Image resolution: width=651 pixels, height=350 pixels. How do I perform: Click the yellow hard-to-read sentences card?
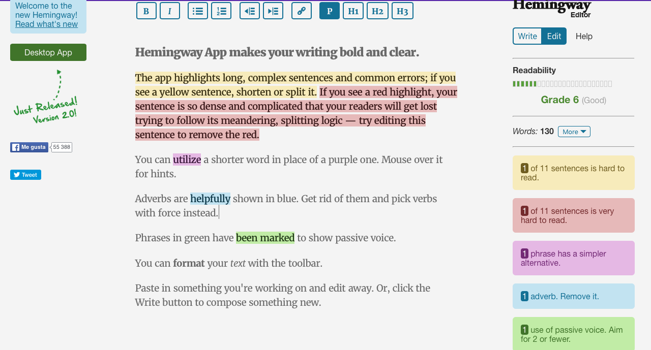pyautogui.click(x=574, y=173)
